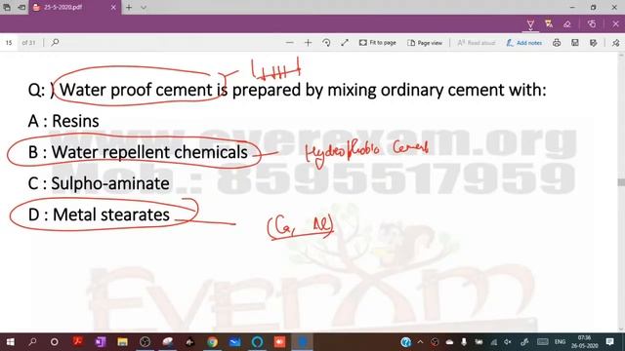Click the vertical scrollbar thumb
625x351 pixels.
coord(621,182)
